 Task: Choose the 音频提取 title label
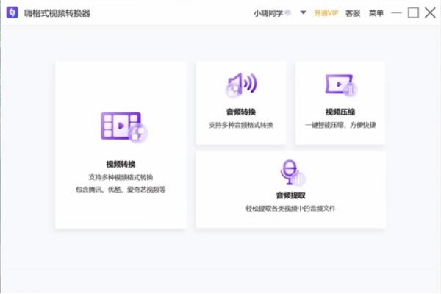[x=290, y=196]
